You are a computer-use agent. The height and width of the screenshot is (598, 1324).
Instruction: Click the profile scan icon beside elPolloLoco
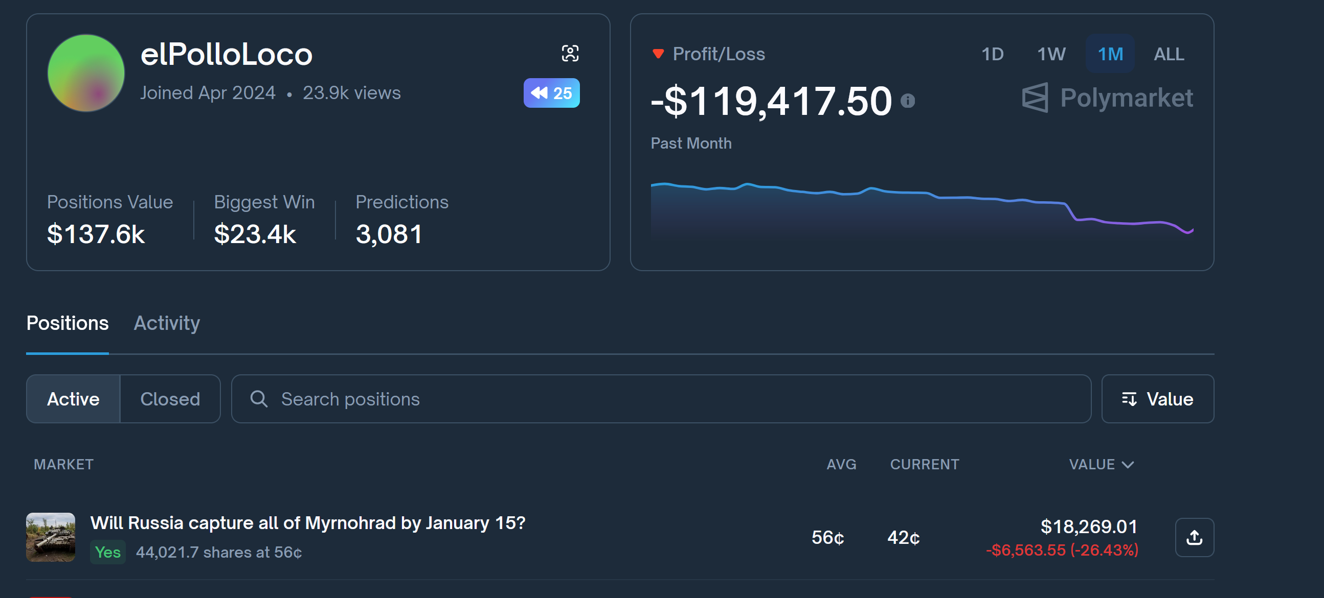pos(570,54)
